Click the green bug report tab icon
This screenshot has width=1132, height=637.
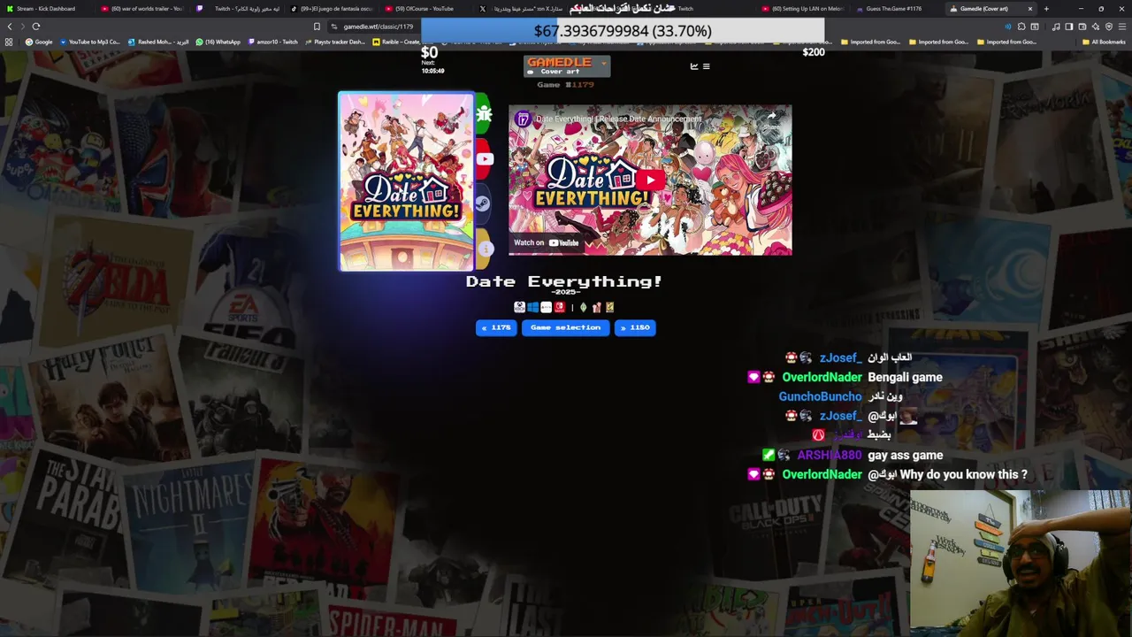pyautogui.click(x=484, y=114)
